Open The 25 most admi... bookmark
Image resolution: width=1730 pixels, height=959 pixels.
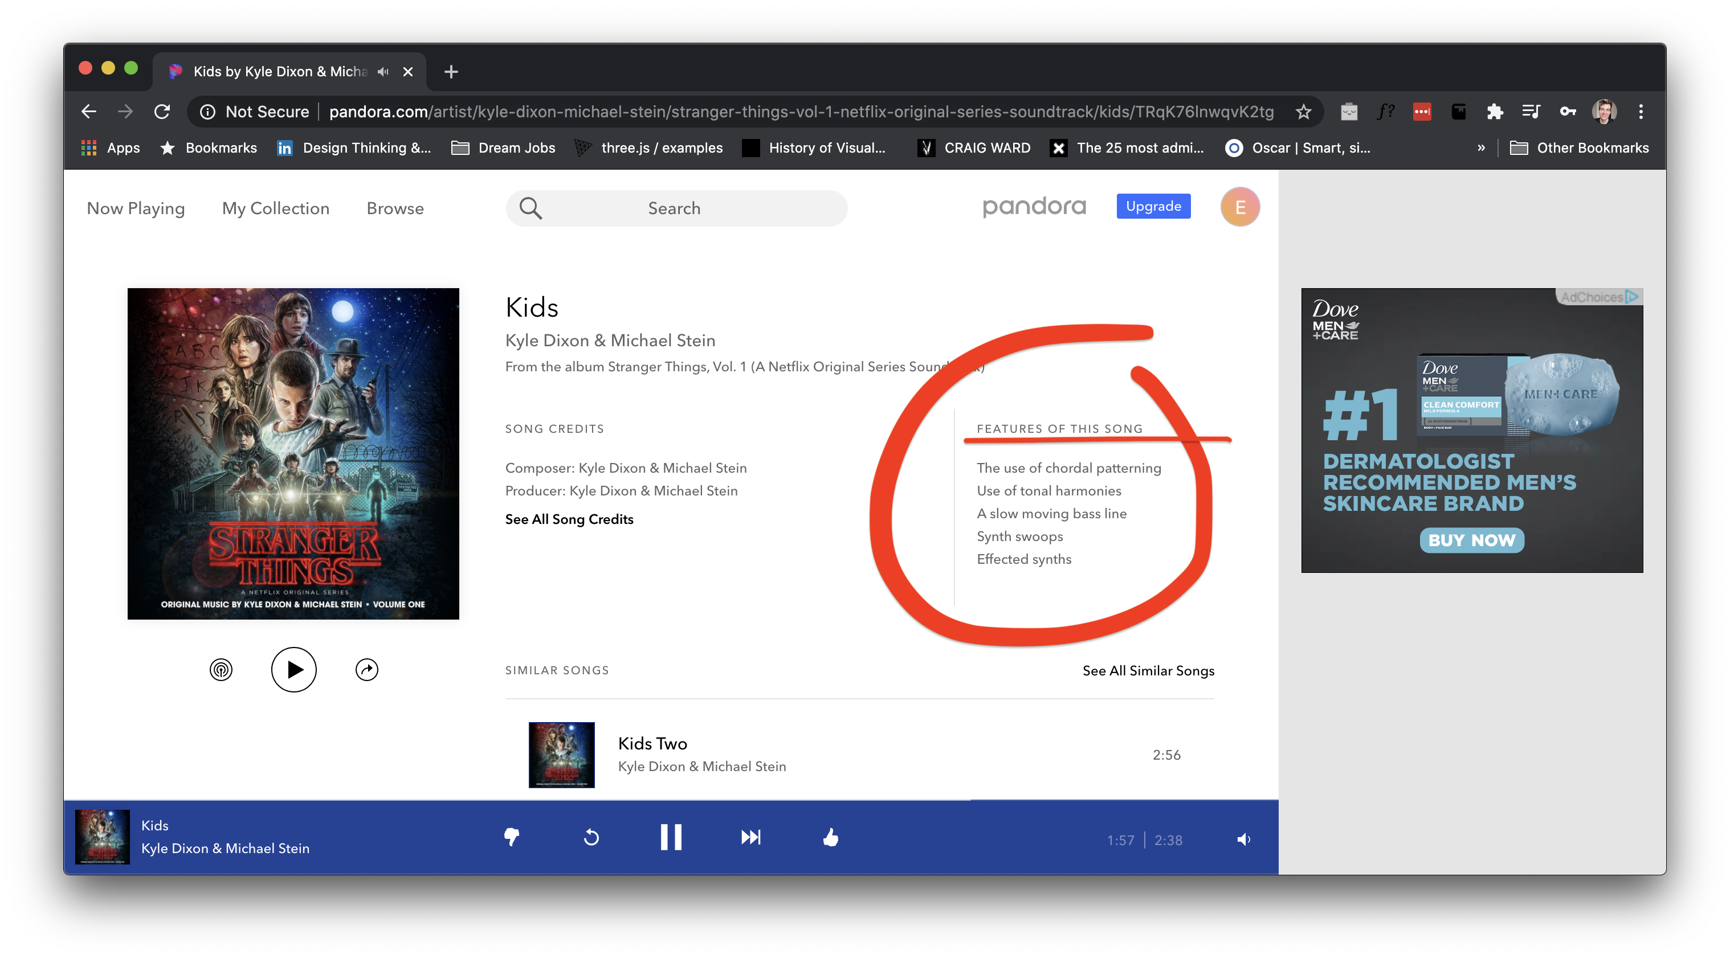(1127, 147)
